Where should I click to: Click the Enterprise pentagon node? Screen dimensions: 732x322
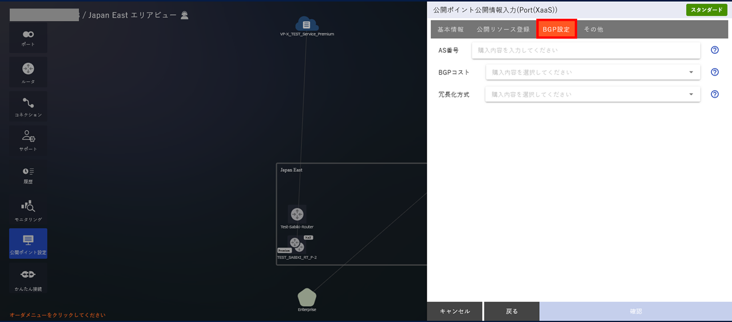tap(307, 297)
